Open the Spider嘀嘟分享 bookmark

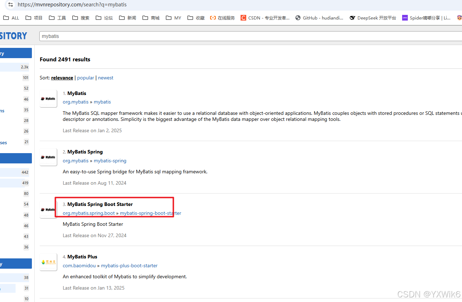click(426, 18)
